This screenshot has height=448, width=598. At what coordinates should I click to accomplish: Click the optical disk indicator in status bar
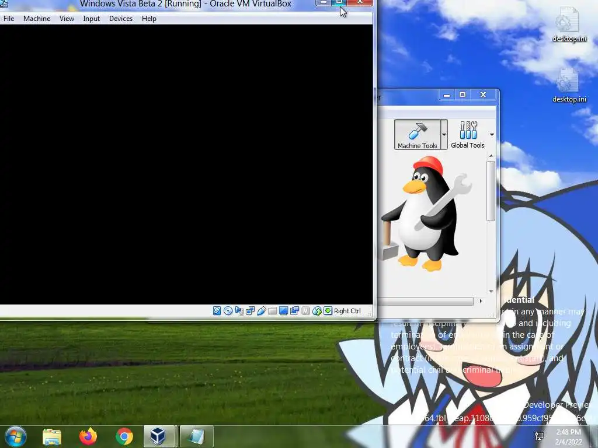[228, 311]
